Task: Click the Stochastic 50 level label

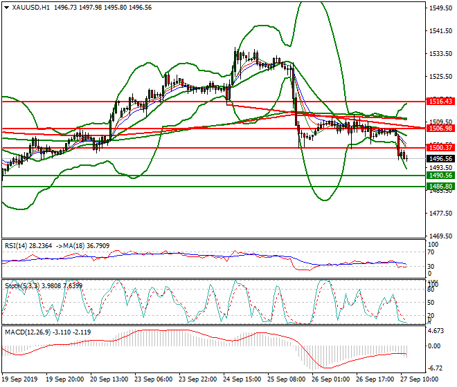Action: click(x=431, y=303)
